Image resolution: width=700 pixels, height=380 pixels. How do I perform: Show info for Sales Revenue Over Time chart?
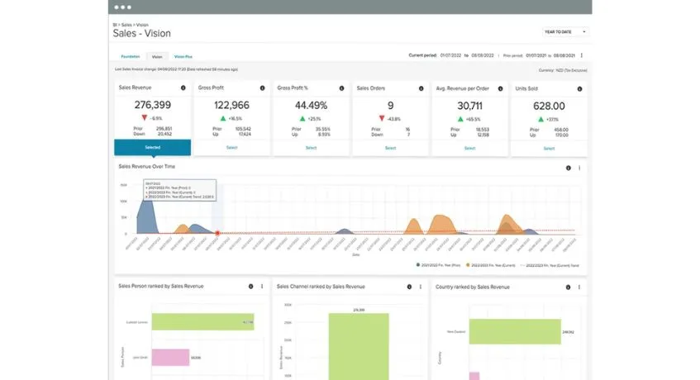(x=569, y=169)
